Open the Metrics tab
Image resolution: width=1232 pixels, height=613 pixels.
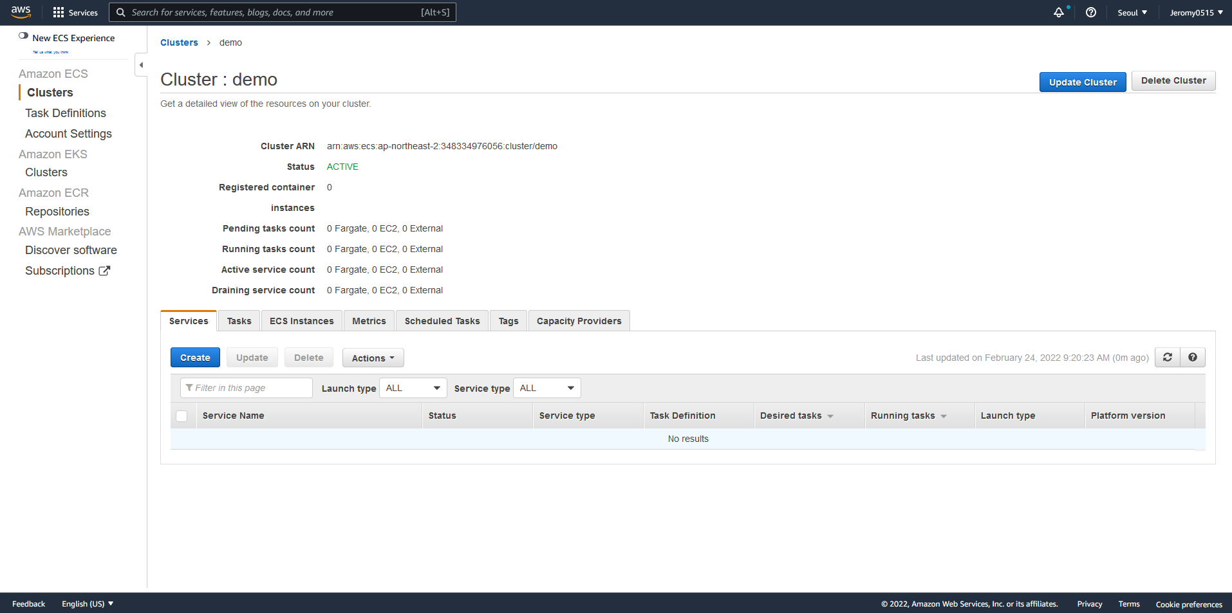point(369,321)
